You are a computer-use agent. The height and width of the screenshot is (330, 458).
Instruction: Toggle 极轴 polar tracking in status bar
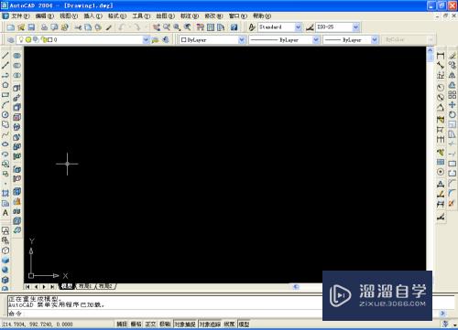click(165, 324)
